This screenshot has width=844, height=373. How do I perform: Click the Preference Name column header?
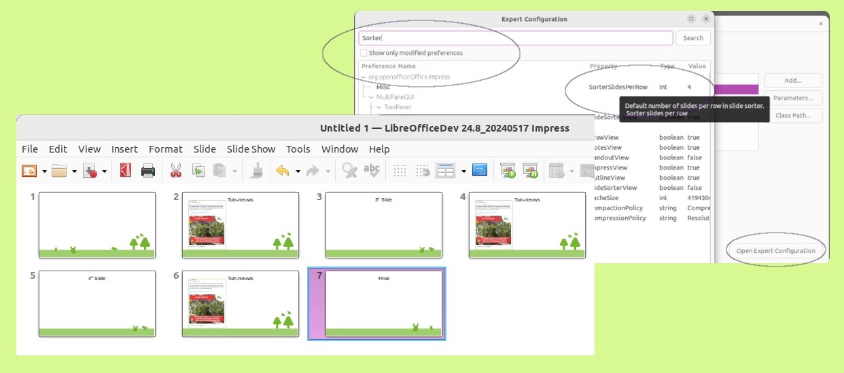pyautogui.click(x=388, y=66)
